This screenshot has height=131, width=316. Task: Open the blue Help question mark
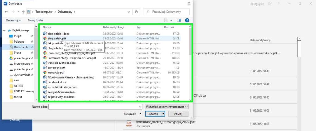coord(187,20)
